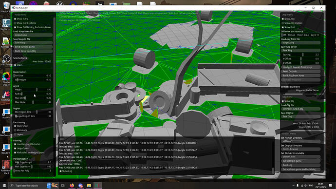
Task: Click the Save Obj button
Action: point(300,116)
